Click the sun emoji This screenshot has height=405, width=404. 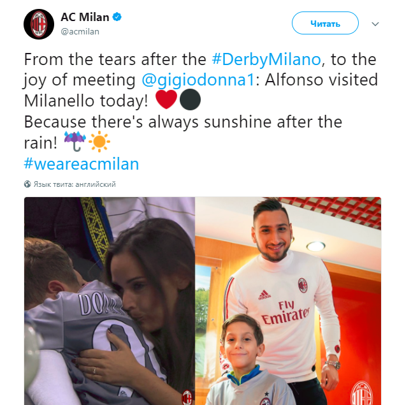(99, 142)
